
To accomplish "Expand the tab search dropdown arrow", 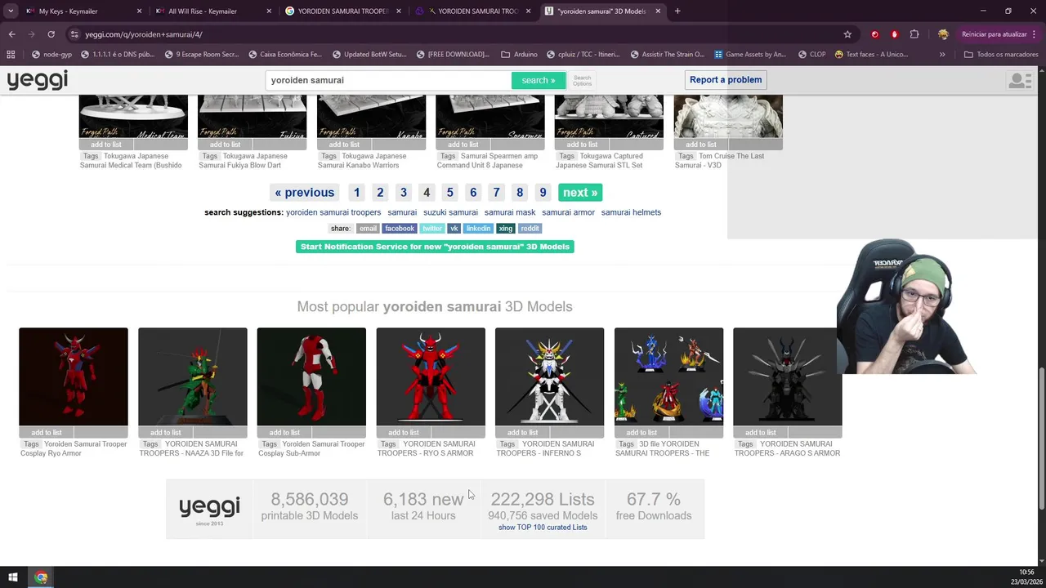I will pos(11,11).
